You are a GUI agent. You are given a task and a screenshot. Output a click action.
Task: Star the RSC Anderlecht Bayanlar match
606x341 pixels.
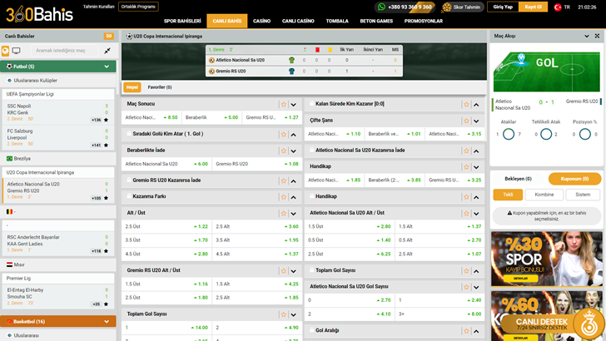coord(106,251)
